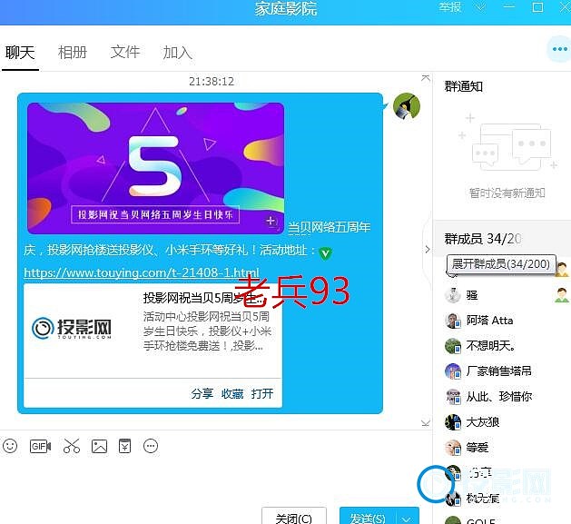Viewport: 571px width, 524px height.
Task: Select member name 从此、珍惜你
Action: click(499, 397)
